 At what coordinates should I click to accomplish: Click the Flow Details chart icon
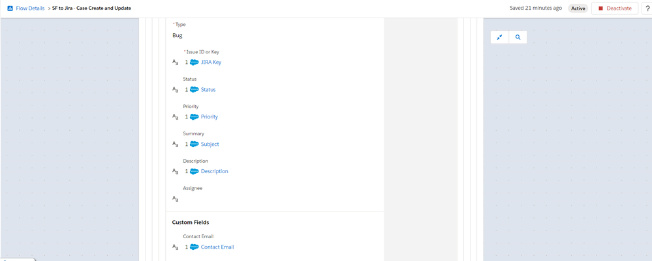tap(10, 8)
